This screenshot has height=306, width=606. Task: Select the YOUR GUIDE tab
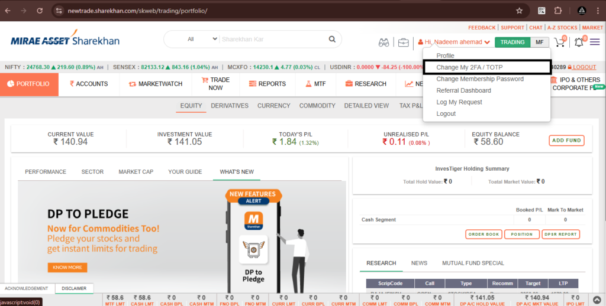(185, 172)
